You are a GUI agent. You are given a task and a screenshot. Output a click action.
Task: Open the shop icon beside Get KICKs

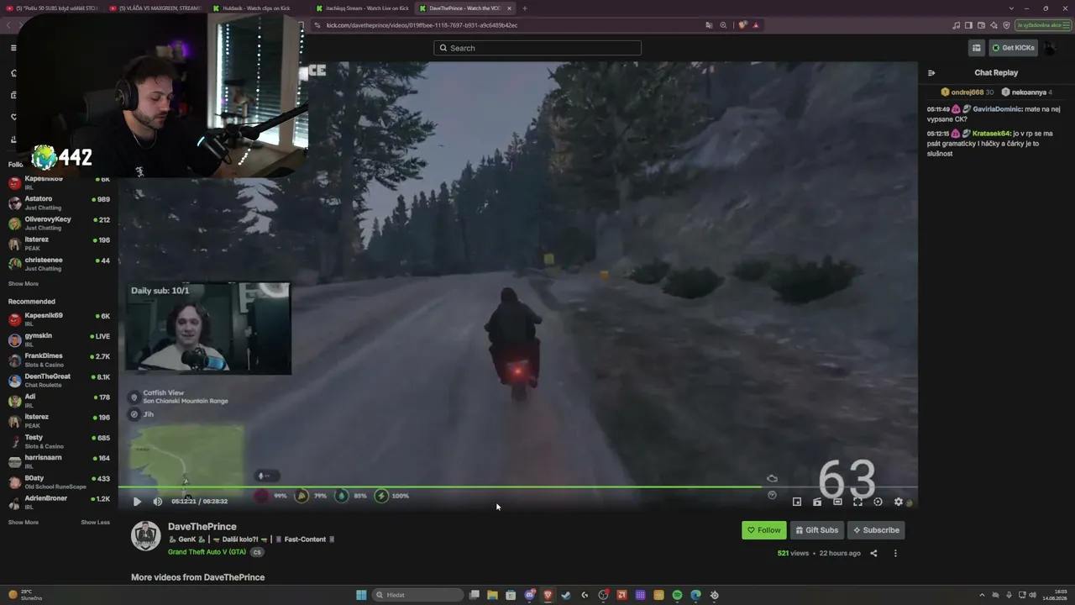(976, 48)
